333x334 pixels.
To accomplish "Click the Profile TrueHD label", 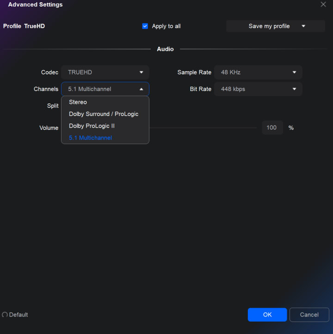I will [x=24, y=26].
